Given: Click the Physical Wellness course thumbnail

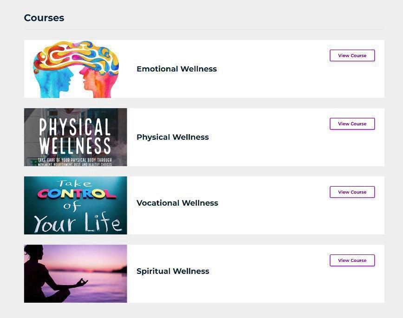Looking at the screenshot, I should (x=76, y=137).
